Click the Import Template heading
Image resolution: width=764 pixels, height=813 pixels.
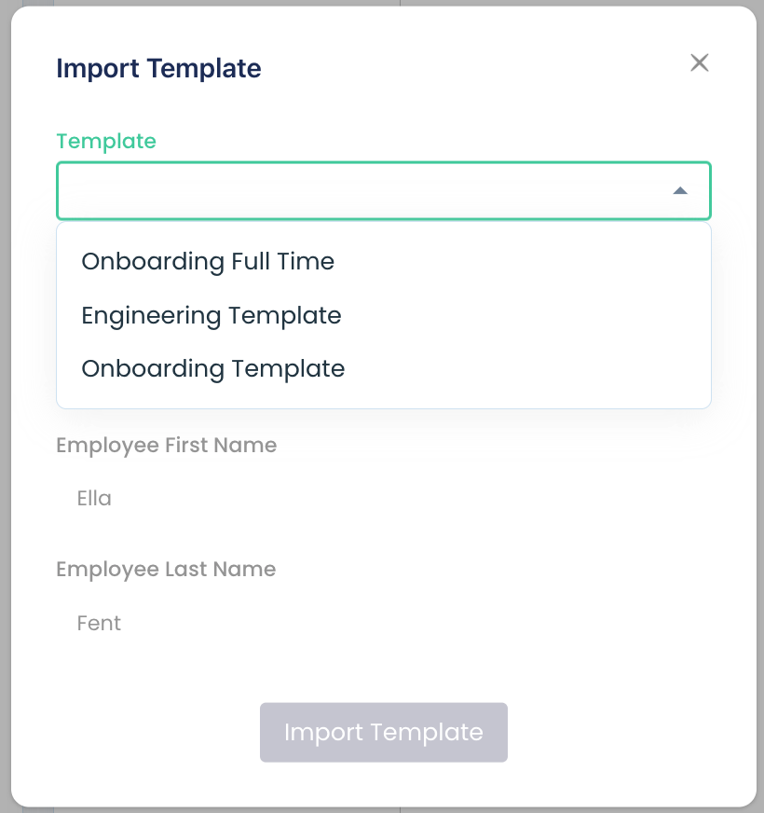tap(158, 68)
